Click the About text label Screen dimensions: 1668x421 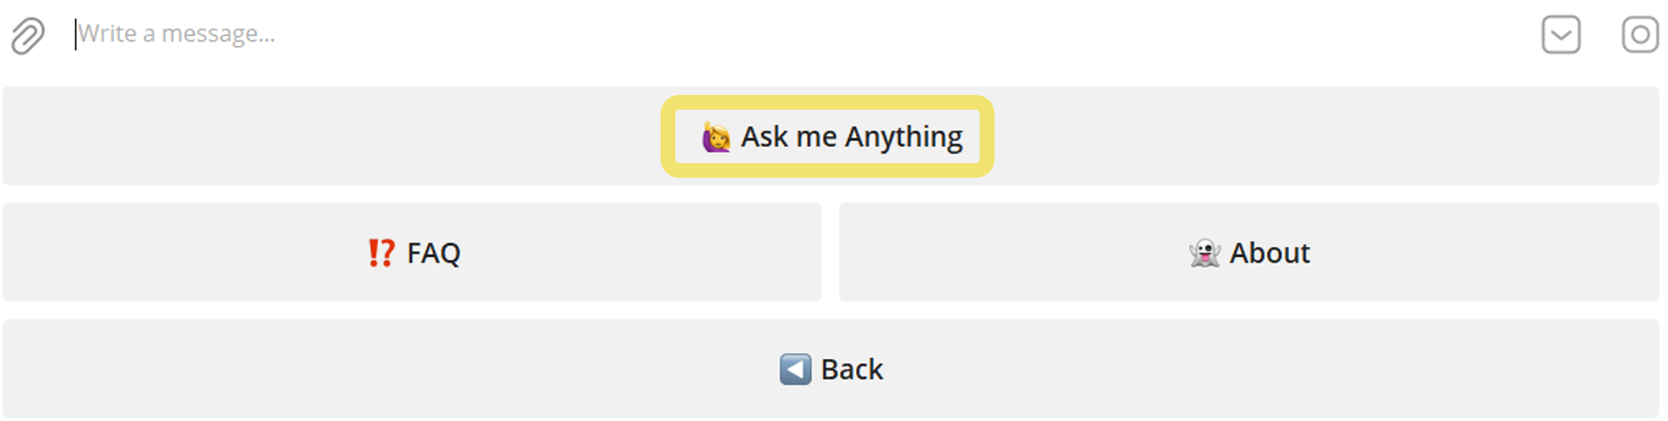(1269, 252)
